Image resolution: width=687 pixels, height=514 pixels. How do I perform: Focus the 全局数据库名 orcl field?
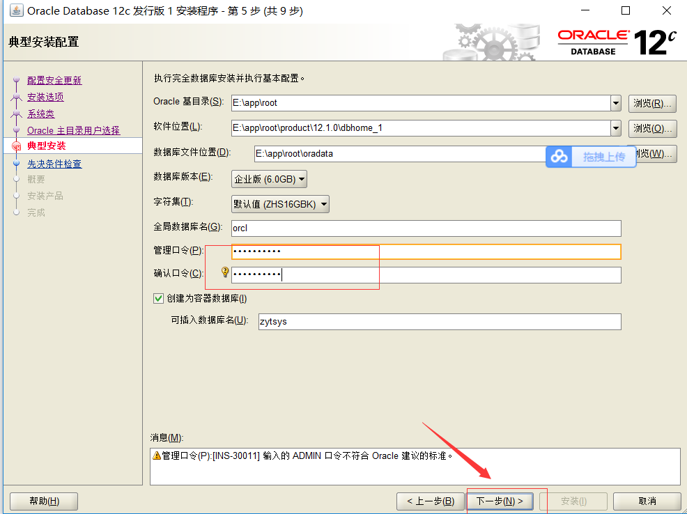coord(426,228)
